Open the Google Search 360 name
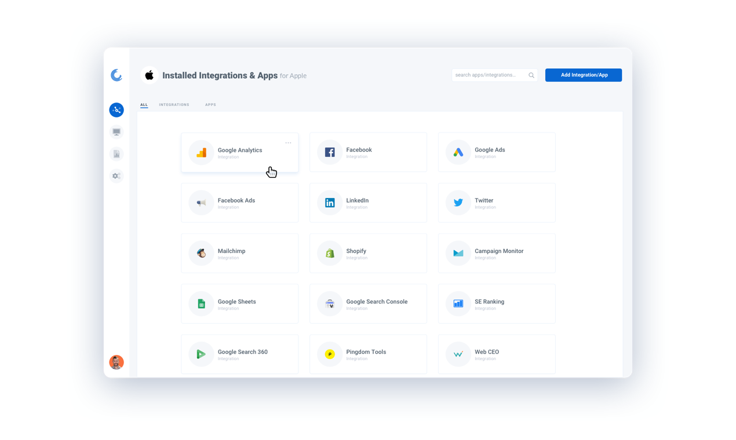Image resolution: width=736 pixels, height=440 pixels. point(243,352)
